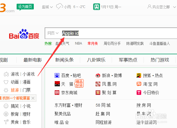Open the 美食 sidebar link
Viewport: 177px width, 128px height.
click(x=15, y=122)
